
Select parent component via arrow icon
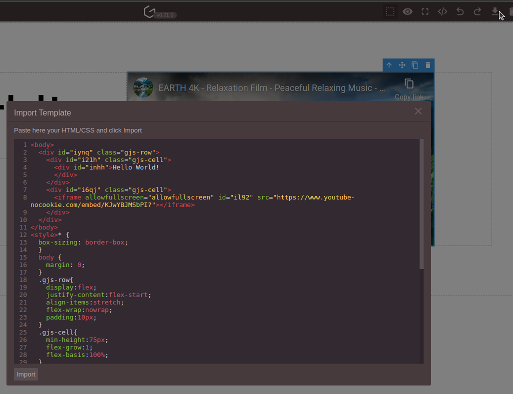coord(389,65)
